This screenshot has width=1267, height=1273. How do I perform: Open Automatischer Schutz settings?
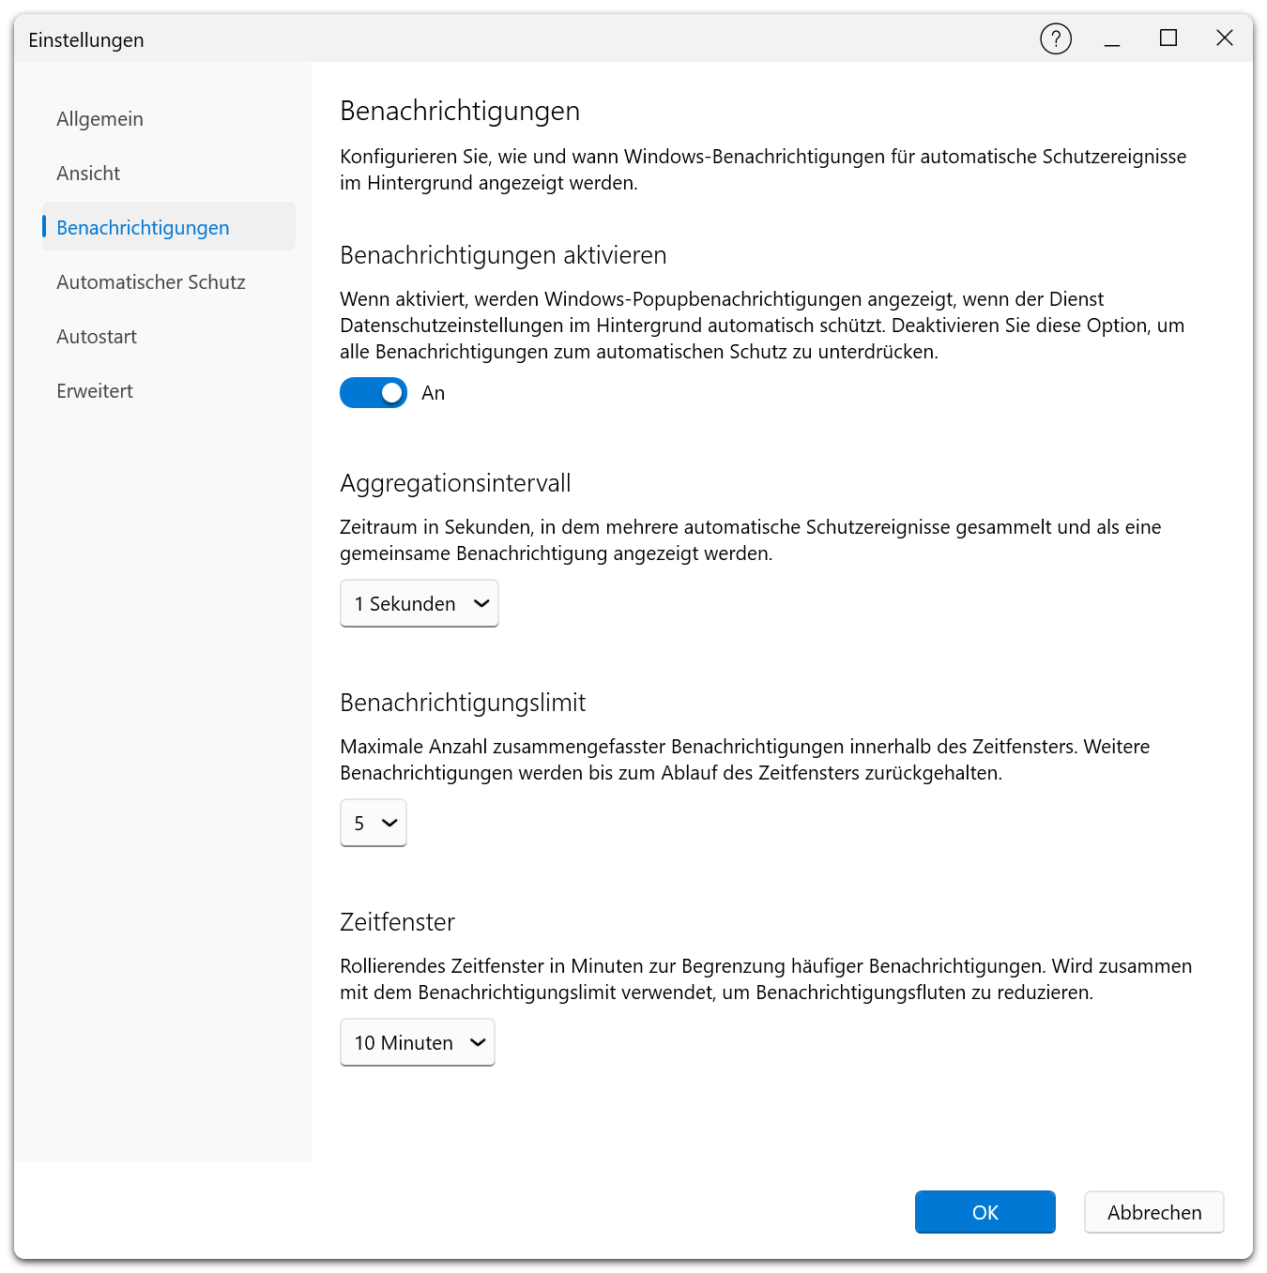click(169, 282)
